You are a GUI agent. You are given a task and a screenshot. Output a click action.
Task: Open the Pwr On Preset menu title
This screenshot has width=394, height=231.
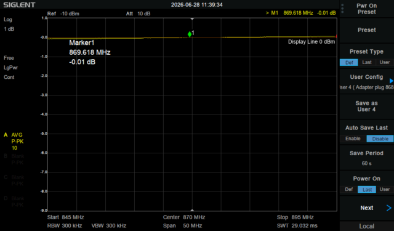click(x=367, y=9)
